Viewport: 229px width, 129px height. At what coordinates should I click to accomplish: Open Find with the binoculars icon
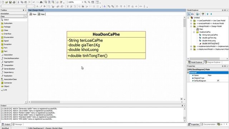point(41,2)
